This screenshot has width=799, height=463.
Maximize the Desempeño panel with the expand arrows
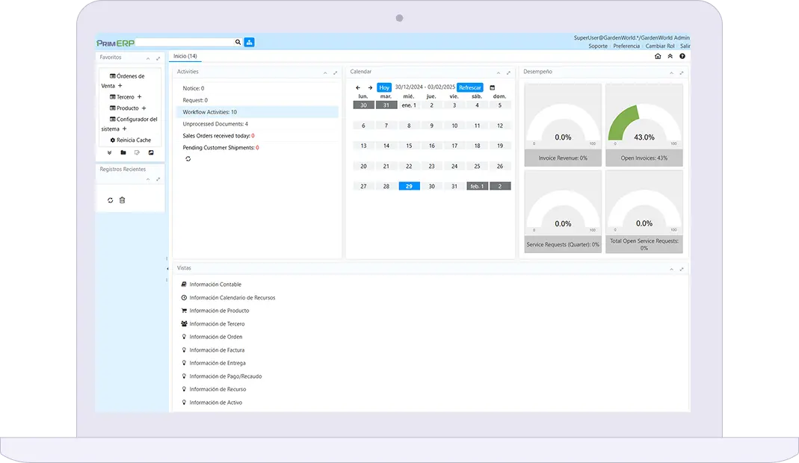[x=682, y=72]
